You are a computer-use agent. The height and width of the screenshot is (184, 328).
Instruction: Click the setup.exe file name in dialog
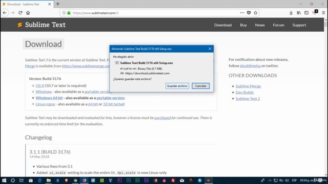point(147,63)
